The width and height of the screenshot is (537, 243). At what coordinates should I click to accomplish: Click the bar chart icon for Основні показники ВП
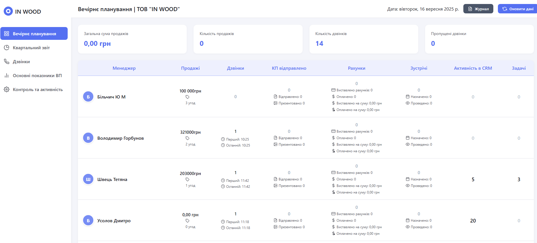tap(7, 75)
